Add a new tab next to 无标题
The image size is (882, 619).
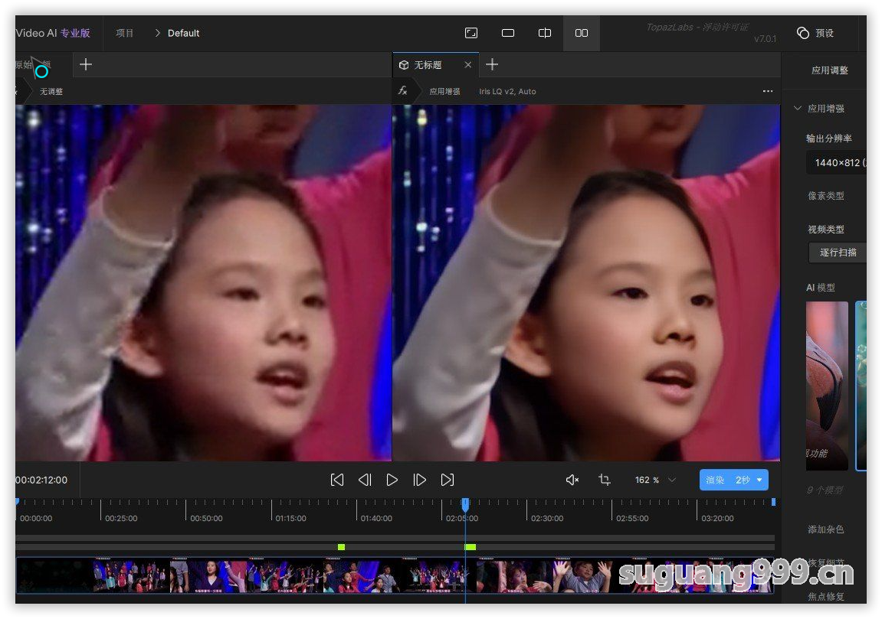click(x=492, y=64)
